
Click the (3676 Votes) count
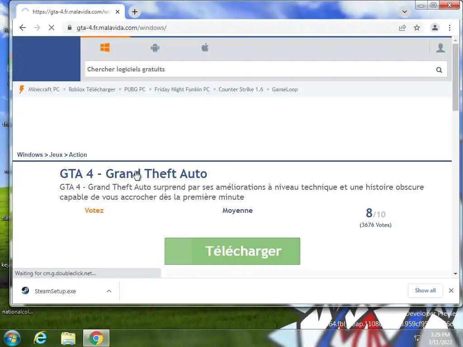[375, 225]
